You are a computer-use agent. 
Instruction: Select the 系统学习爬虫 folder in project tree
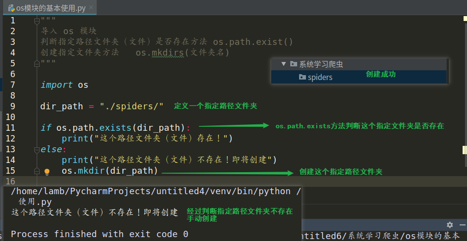click(359, 64)
